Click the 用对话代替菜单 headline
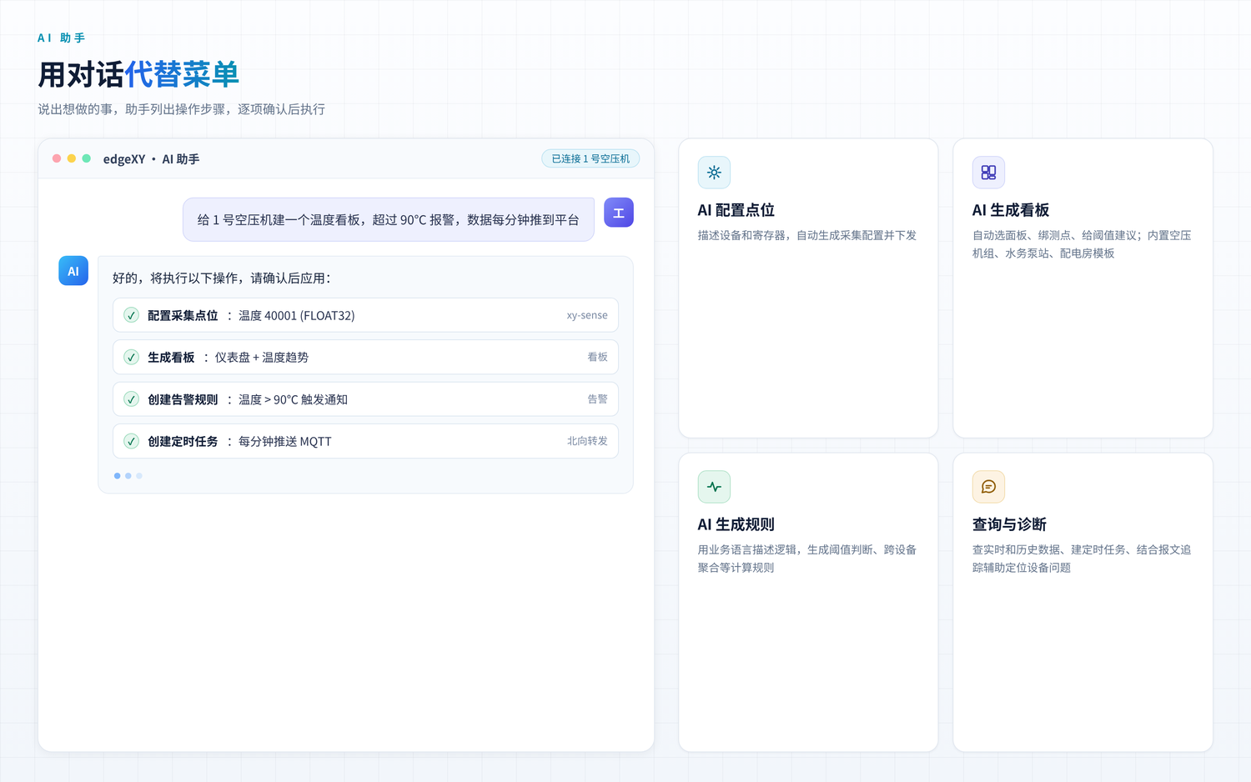 (x=138, y=74)
